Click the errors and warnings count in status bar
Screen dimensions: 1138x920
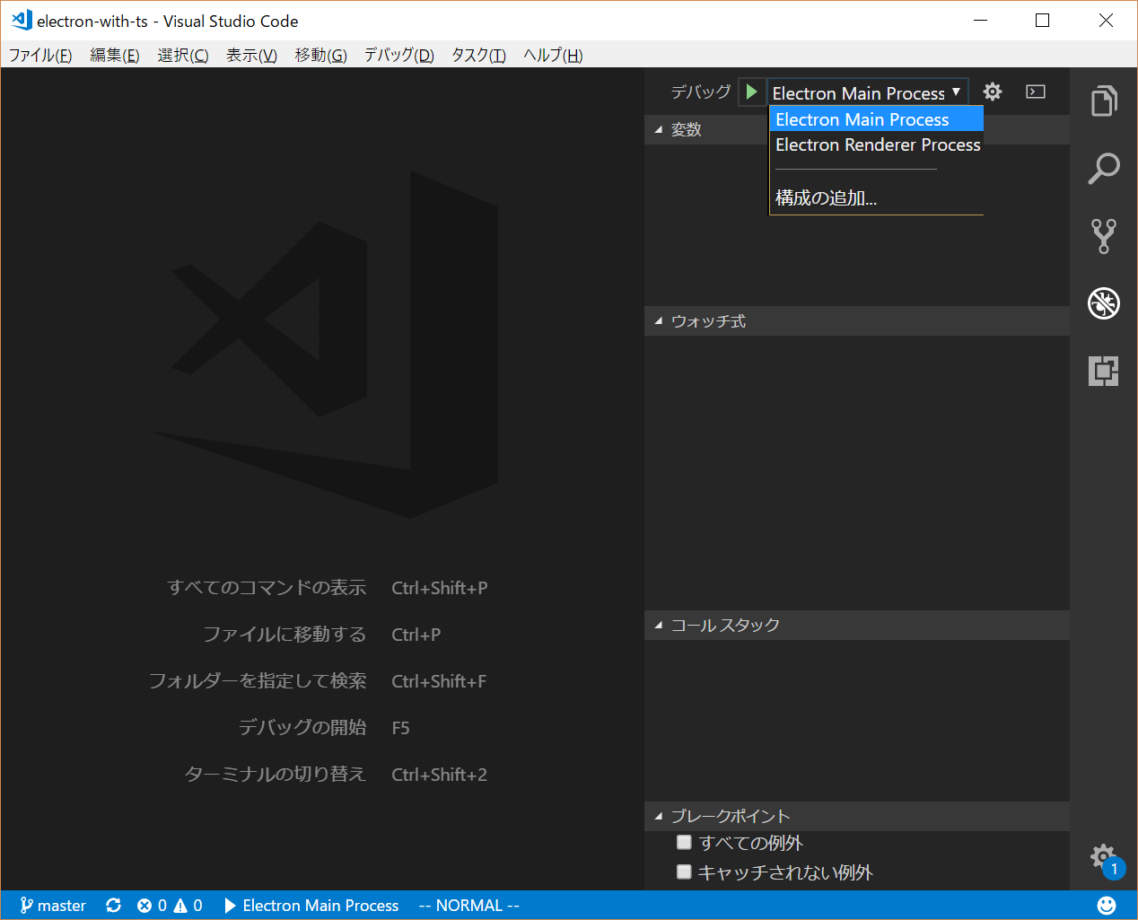[170, 906]
